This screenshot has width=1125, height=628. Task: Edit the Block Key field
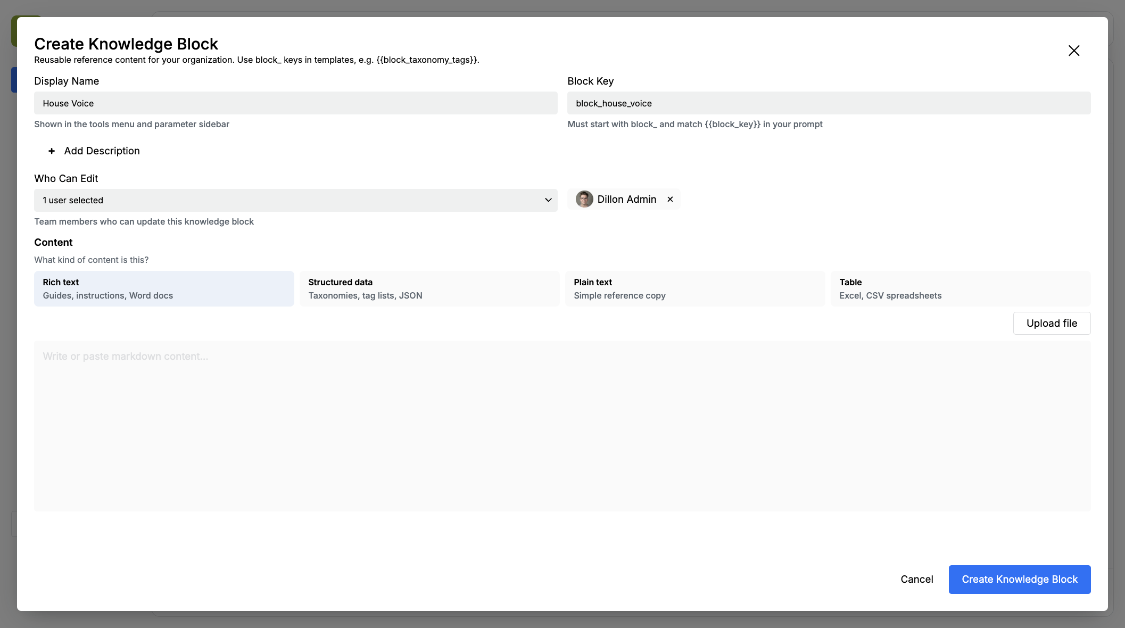(x=829, y=103)
